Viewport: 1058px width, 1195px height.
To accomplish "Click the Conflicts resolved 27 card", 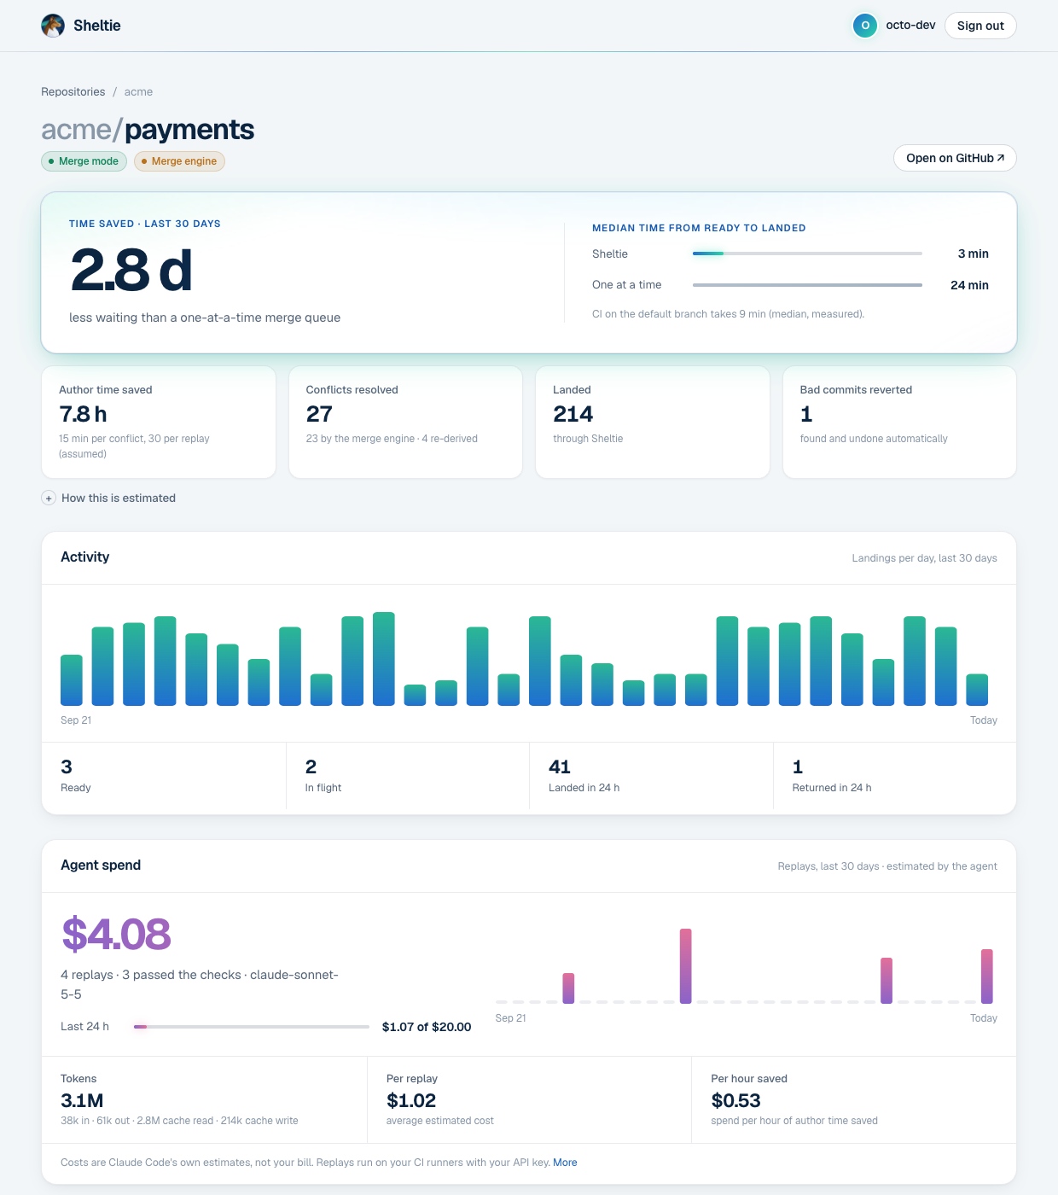I will pyautogui.click(x=405, y=423).
